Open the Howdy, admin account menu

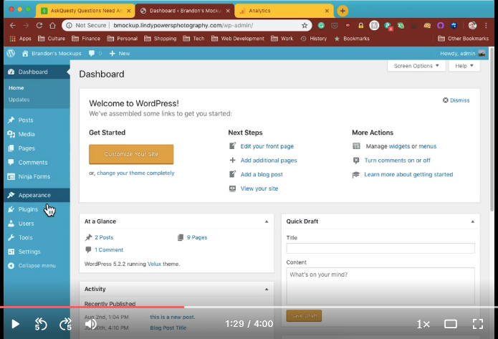click(x=462, y=53)
